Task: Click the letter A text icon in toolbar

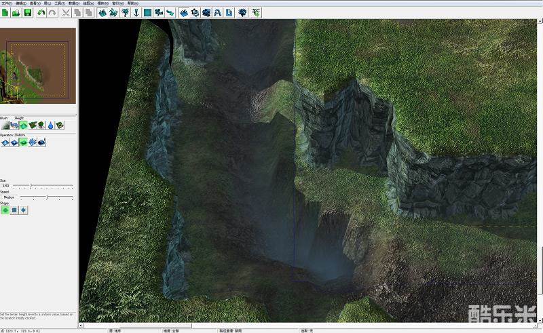Action: coord(217,13)
